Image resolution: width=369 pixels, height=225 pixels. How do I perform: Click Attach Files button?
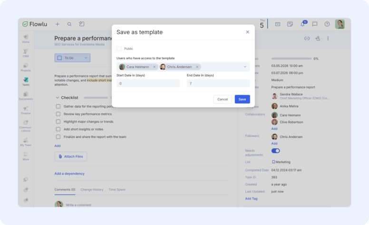71,156
